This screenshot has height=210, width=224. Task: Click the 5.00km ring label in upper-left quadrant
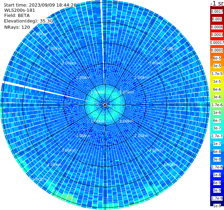pos(39,34)
